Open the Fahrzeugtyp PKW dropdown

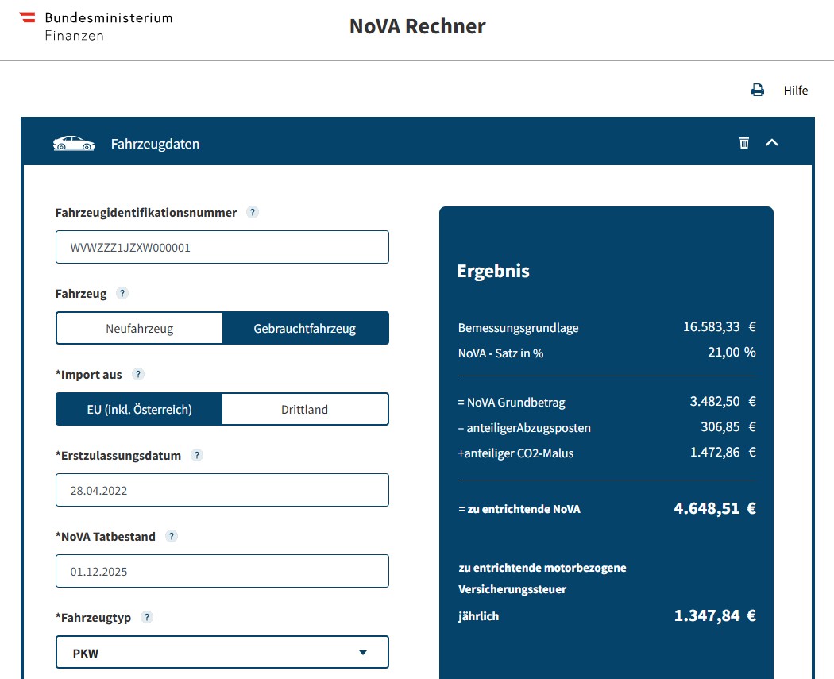click(x=222, y=653)
